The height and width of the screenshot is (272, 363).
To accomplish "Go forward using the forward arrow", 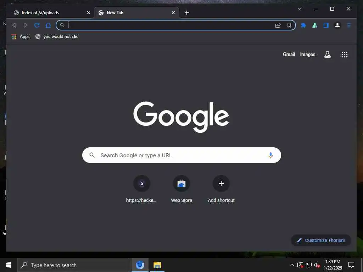I will pos(26,25).
